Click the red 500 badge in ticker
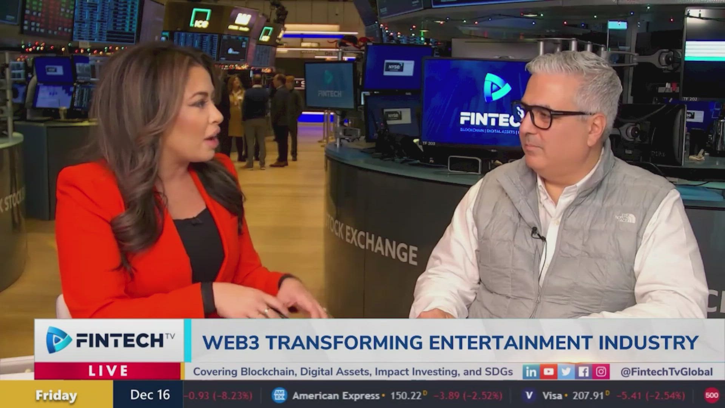 click(712, 395)
